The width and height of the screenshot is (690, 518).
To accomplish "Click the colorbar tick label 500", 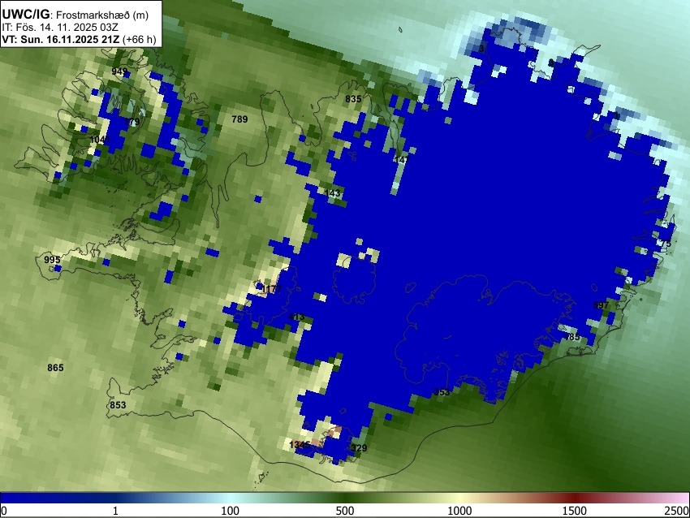I will coord(344,511).
